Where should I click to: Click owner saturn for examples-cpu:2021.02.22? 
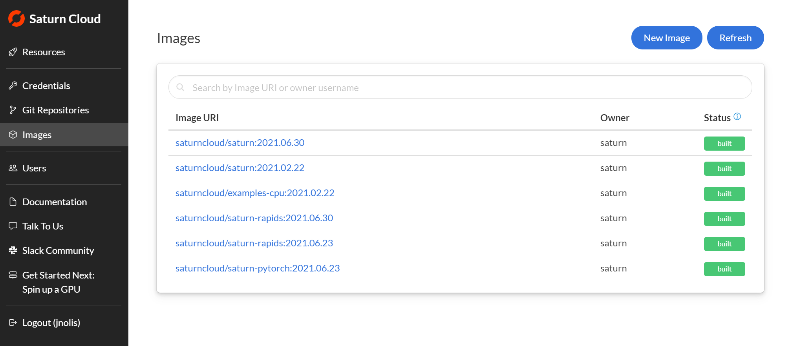(x=613, y=193)
